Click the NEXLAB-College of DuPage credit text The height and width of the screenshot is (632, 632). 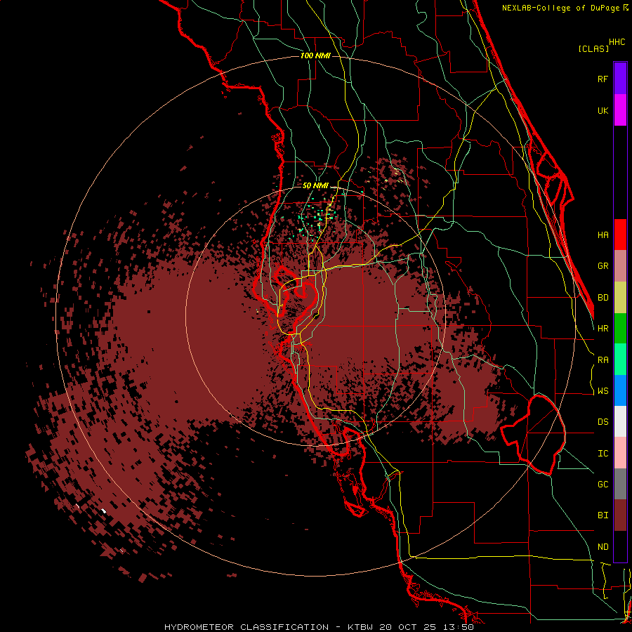(x=562, y=8)
